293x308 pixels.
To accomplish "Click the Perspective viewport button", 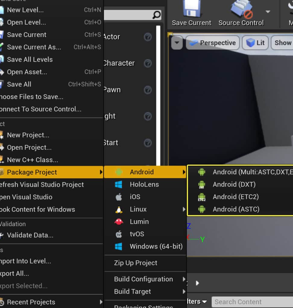I will coord(213,43).
